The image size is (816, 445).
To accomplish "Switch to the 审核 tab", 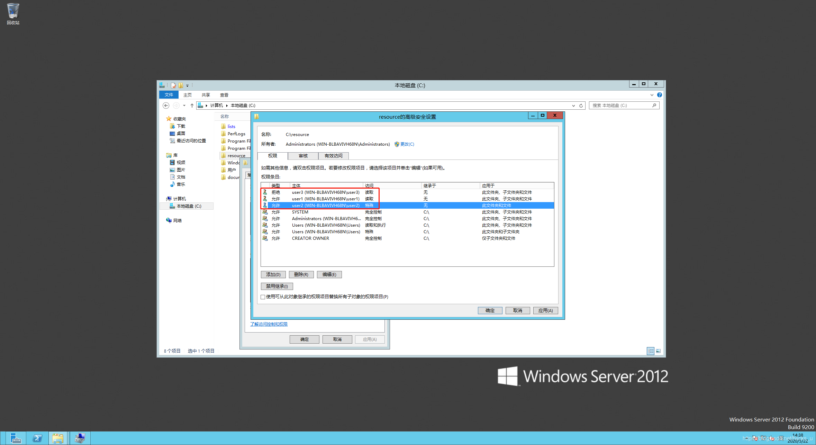I will point(303,156).
